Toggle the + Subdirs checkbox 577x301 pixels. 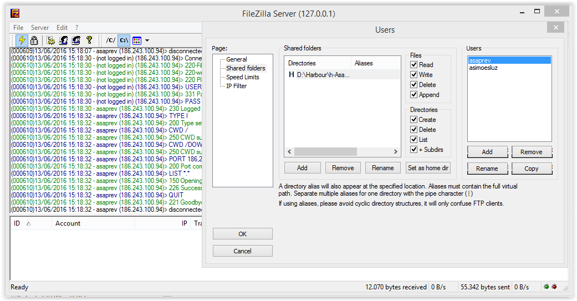(413, 150)
